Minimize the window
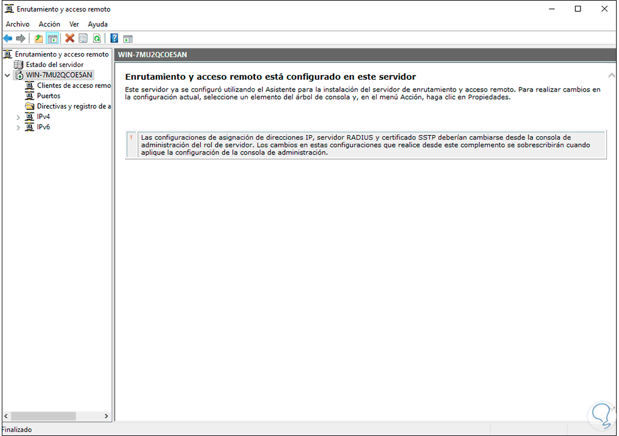The height and width of the screenshot is (436, 619). click(x=552, y=9)
